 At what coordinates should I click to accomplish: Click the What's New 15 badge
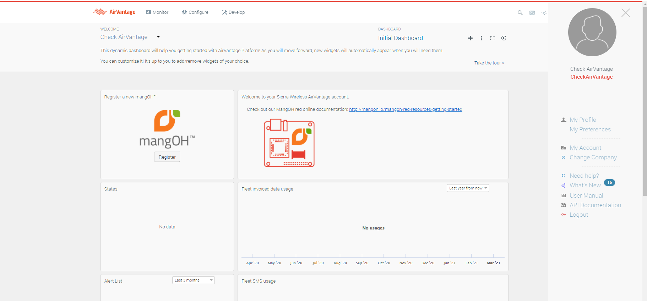(609, 183)
